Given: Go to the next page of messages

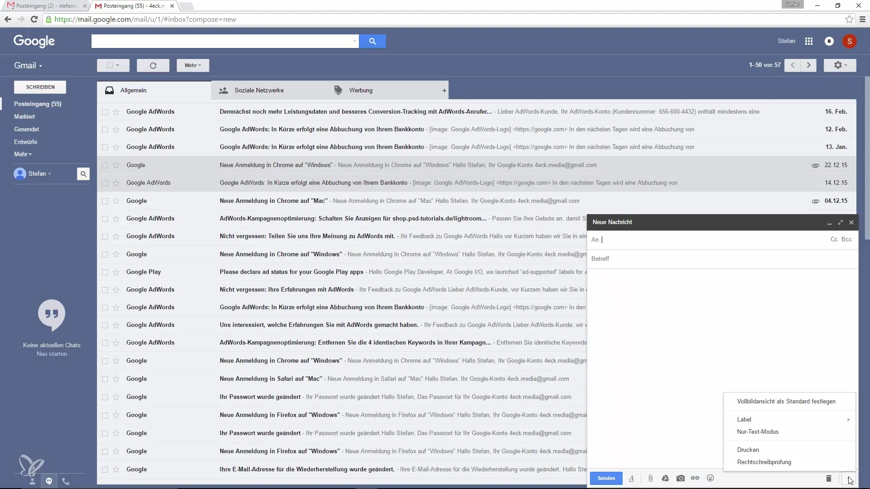Looking at the screenshot, I should pyautogui.click(x=808, y=65).
